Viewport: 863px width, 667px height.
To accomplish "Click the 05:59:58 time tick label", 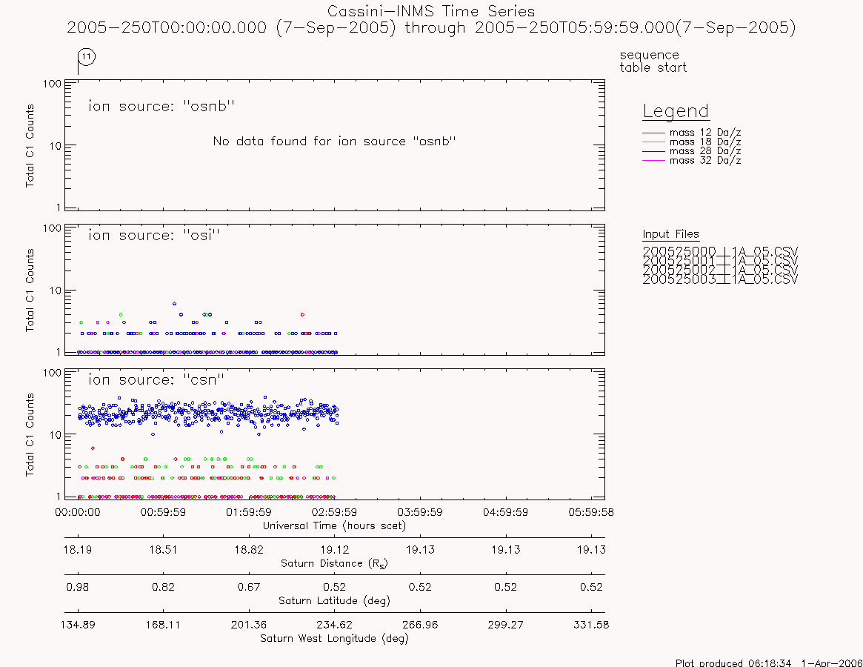I will click(591, 512).
